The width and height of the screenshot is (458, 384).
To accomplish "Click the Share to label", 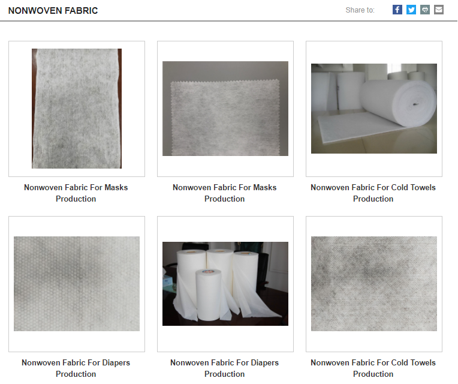I will point(360,10).
